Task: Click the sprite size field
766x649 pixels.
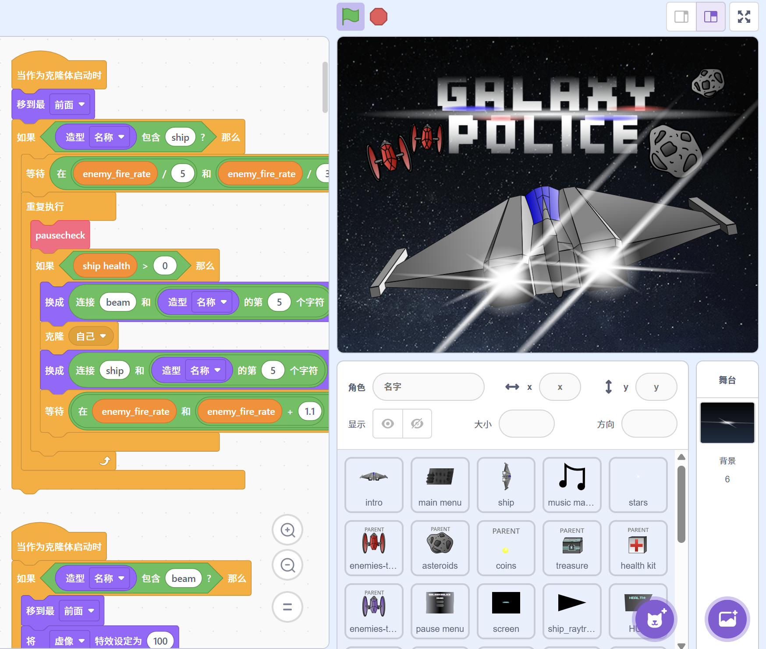Action: coord(527,424)
